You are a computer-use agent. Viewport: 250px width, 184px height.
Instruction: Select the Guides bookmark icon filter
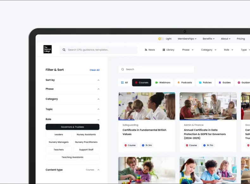pyautogui.click(x=220, y=82)
